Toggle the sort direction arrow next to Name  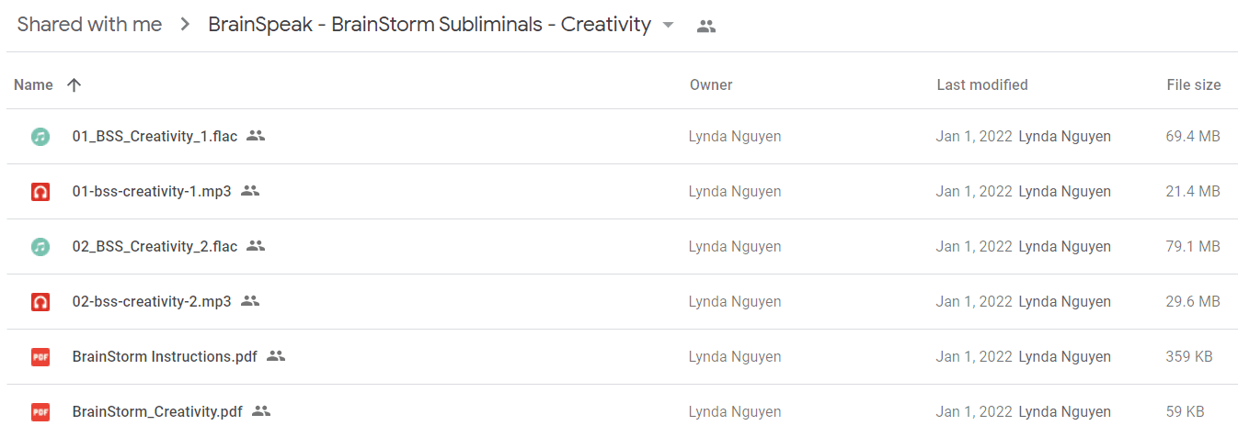pos(75,84)
